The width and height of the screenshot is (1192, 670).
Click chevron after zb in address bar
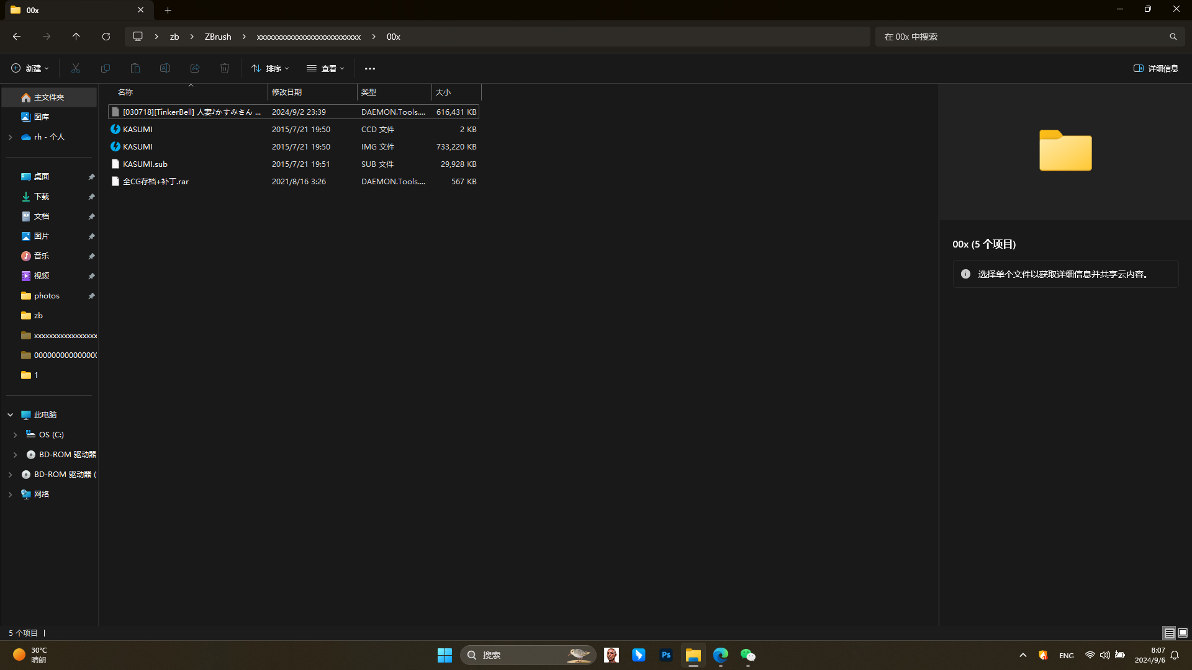pos(192,37)
